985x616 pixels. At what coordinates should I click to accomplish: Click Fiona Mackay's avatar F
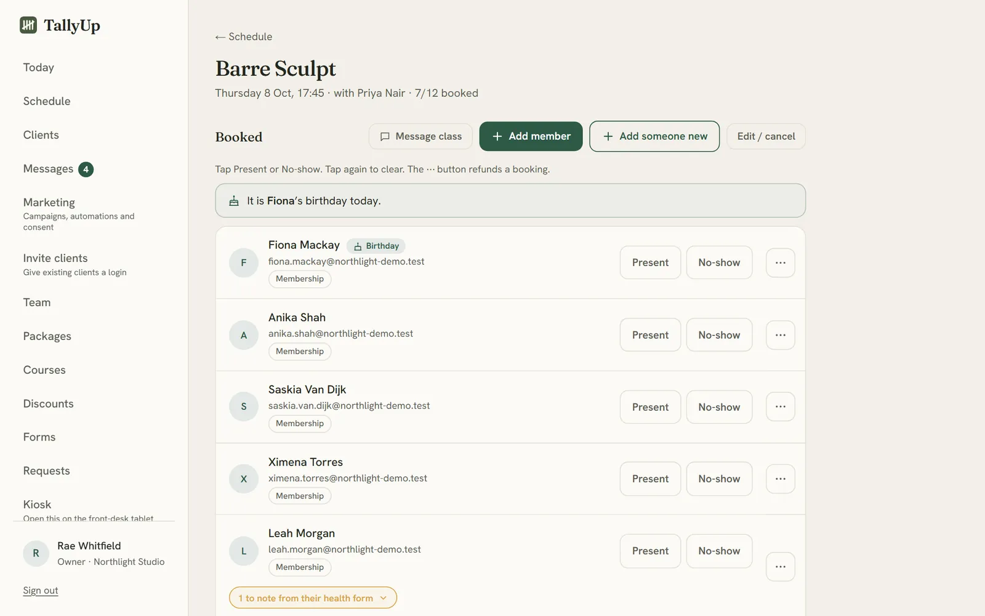click(x=244, y=262)
